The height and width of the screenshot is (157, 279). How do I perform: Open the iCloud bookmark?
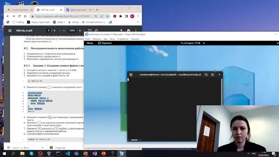click(x=74, y=22)
